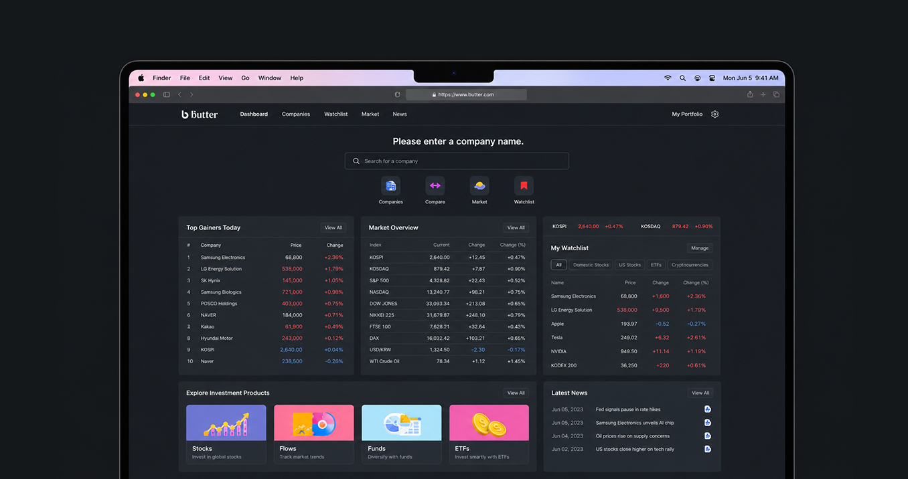Select the All watchlist filter
The image size is (908, 479).
pos(558,265)
